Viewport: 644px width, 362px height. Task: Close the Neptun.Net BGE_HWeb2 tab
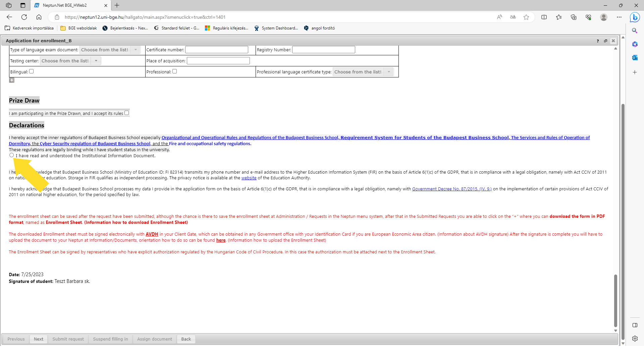point(106,5)
